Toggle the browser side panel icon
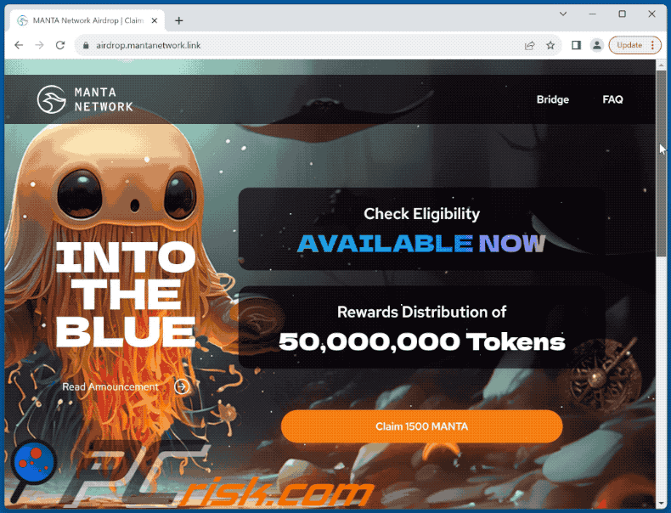This screenshot has width=671, height=513. (576, 45)
